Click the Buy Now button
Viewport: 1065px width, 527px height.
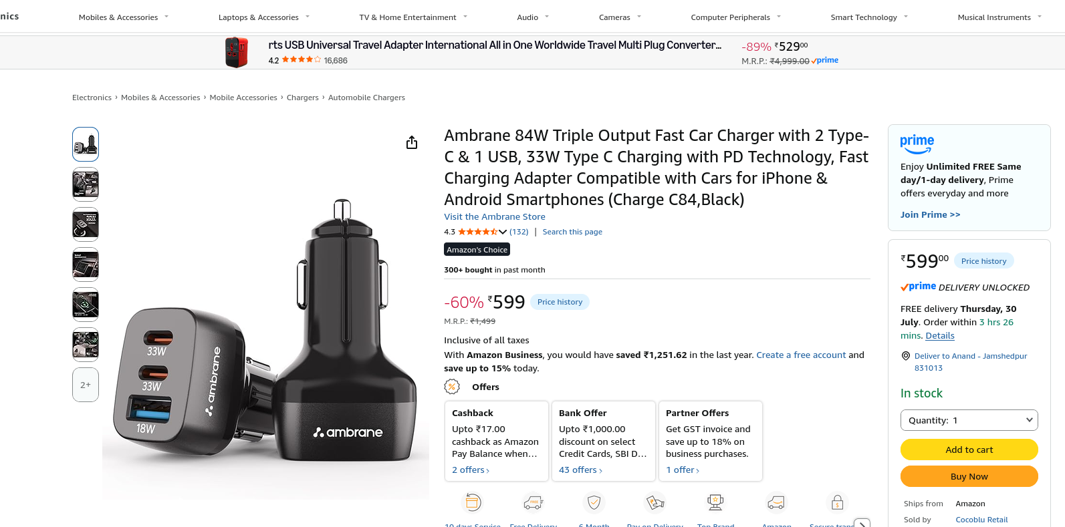point(969,476)
